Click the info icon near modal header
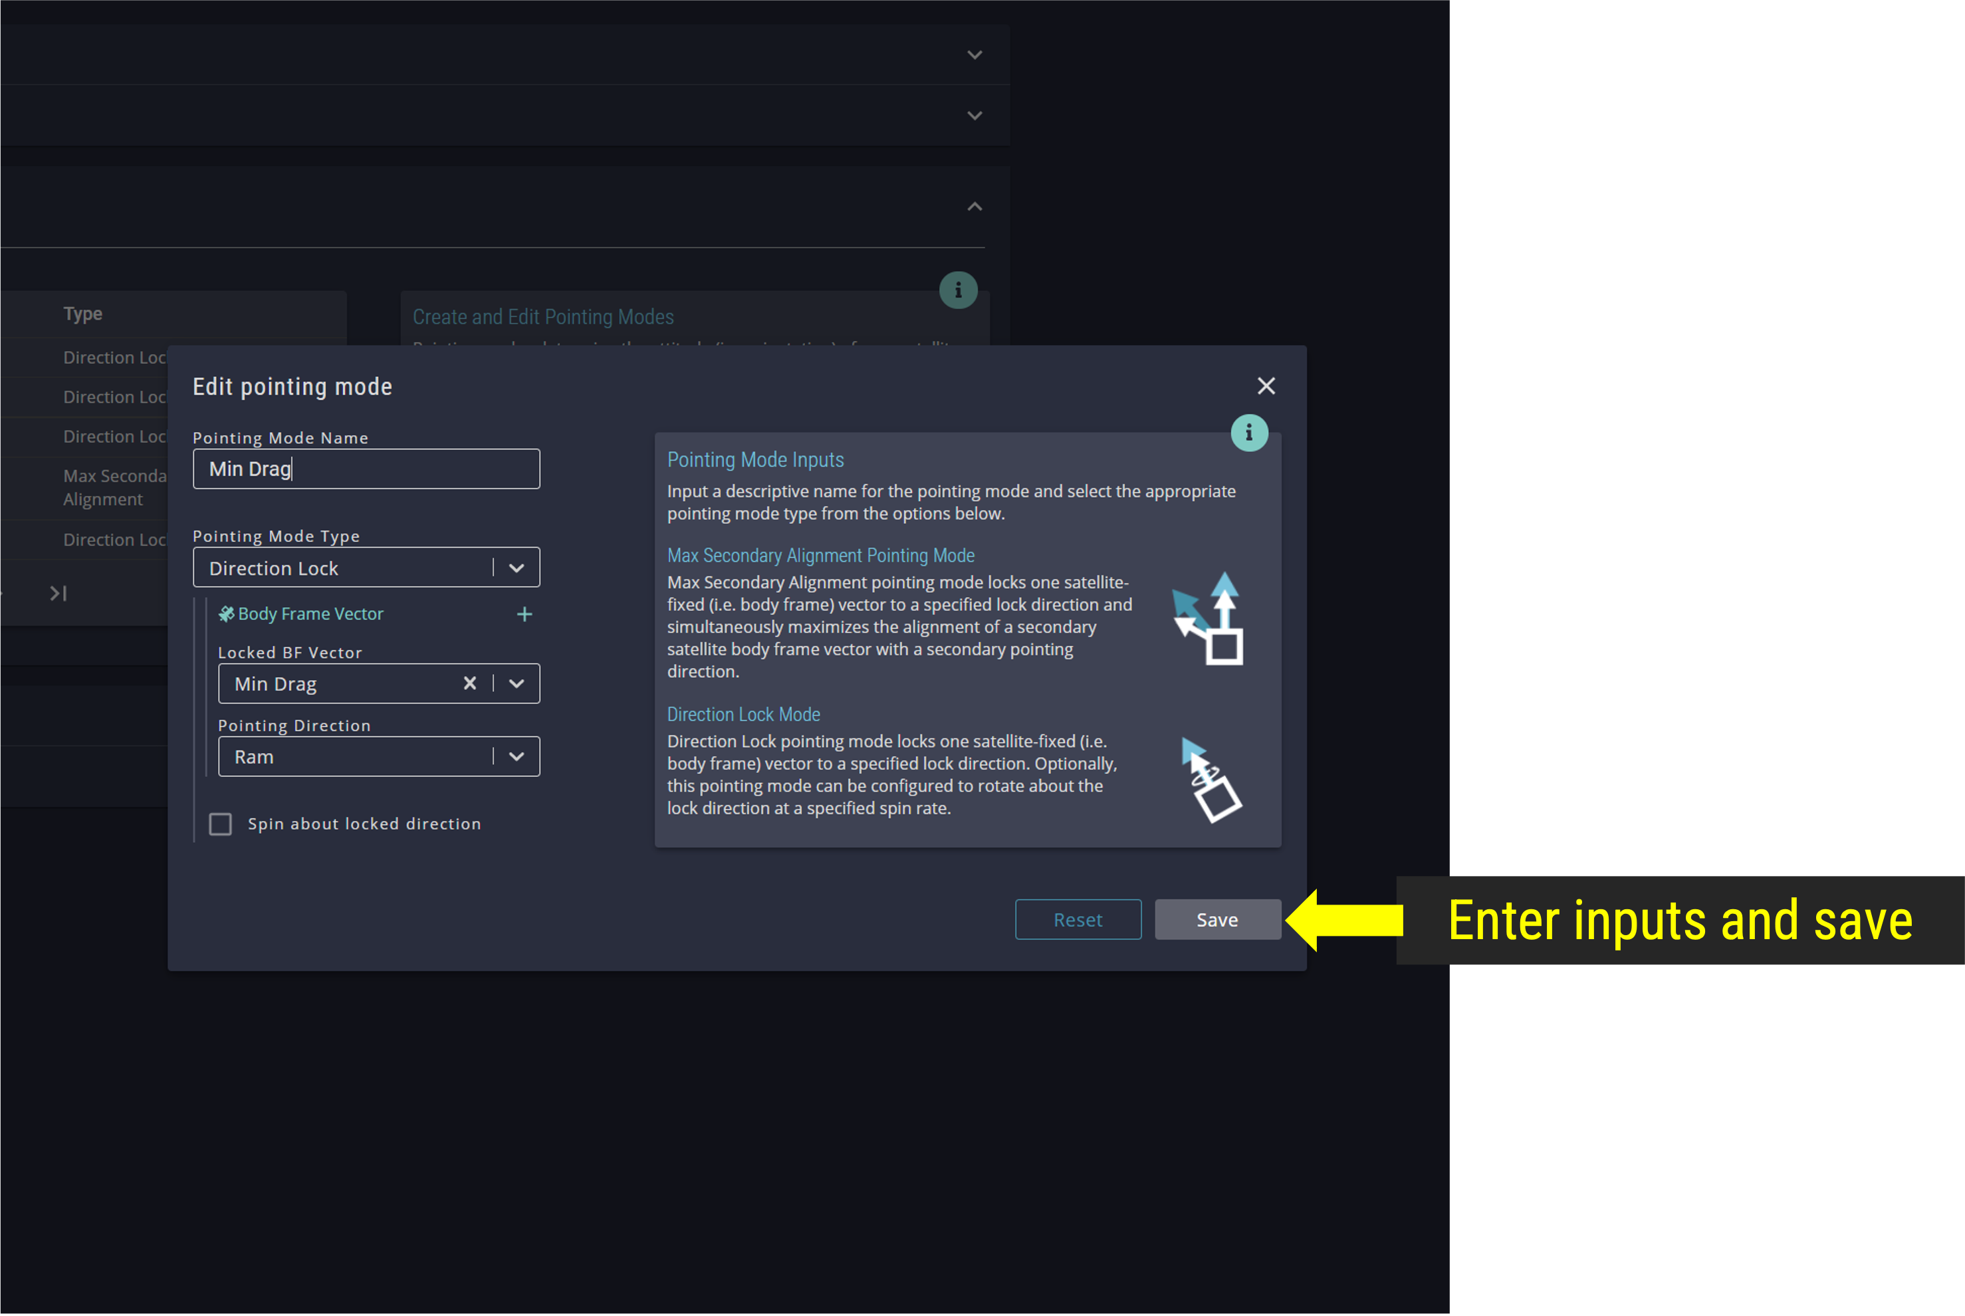Viewport: 1965px width, 1316px height. 1248,432
